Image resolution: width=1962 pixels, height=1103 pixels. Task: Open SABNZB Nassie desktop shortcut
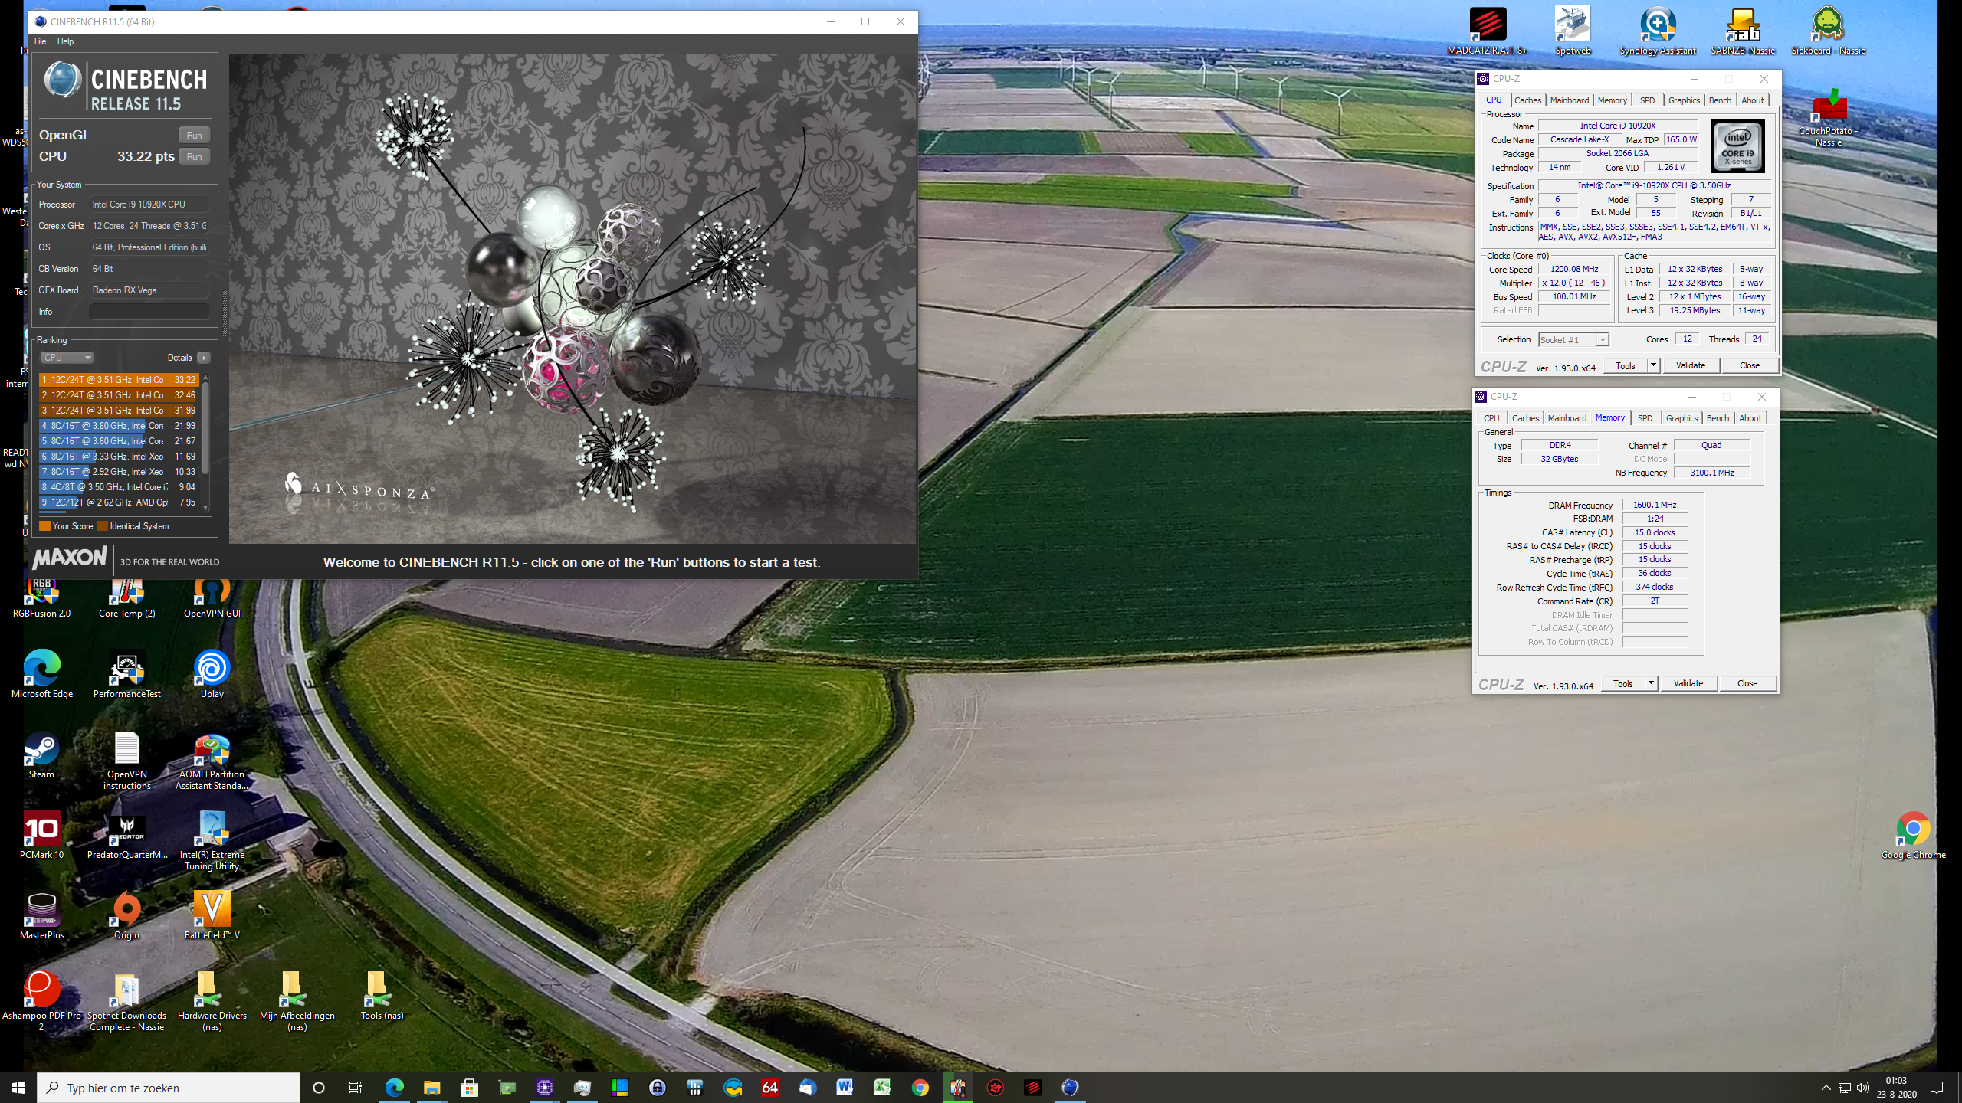[x=1743, y=31]
